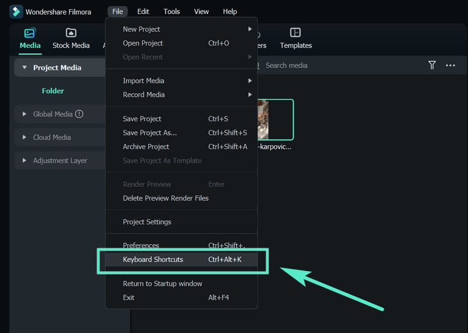Select Archive Project menu entry

[181, 147]
